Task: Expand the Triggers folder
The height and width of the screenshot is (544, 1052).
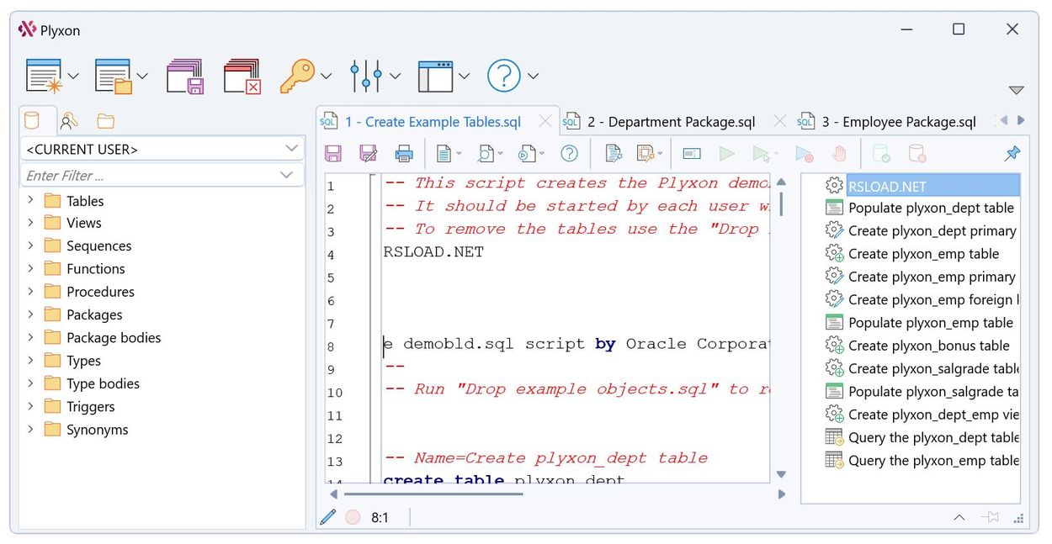Action: 31,406
